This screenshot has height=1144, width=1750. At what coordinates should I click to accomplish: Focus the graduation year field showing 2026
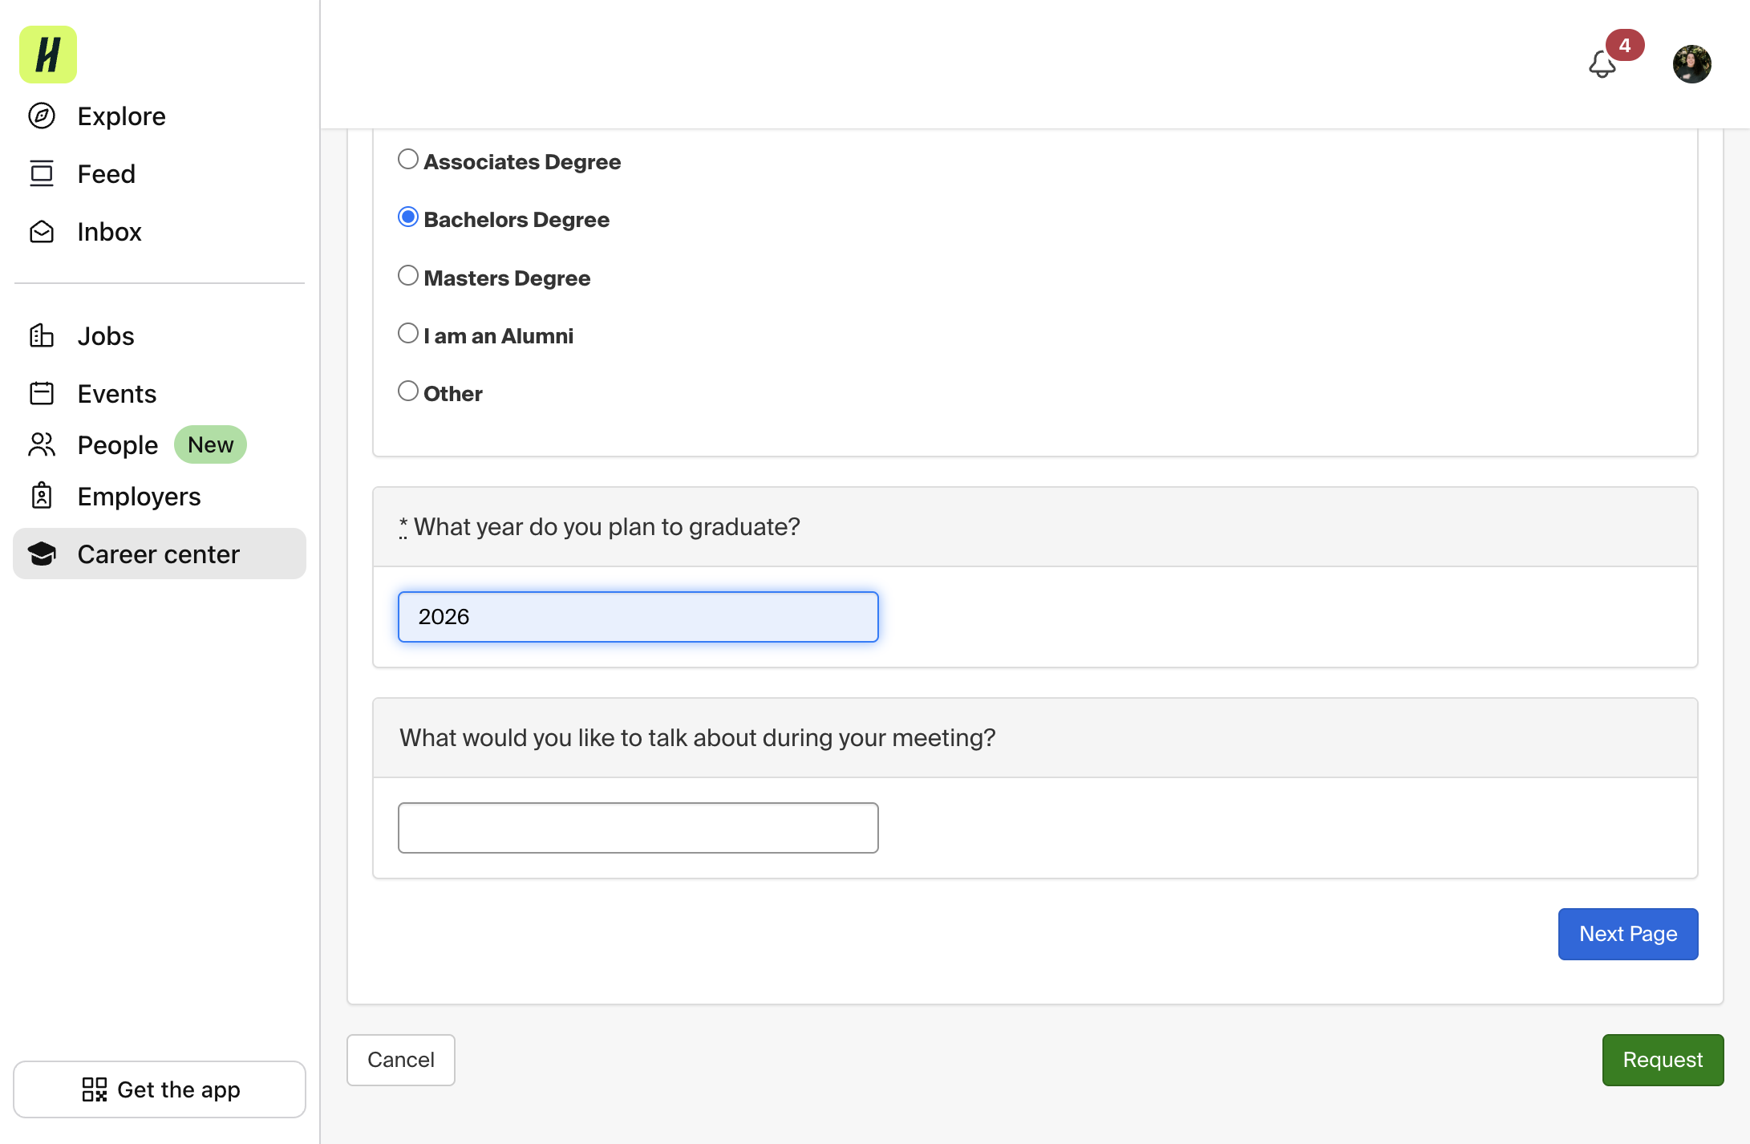pos(638,617)
